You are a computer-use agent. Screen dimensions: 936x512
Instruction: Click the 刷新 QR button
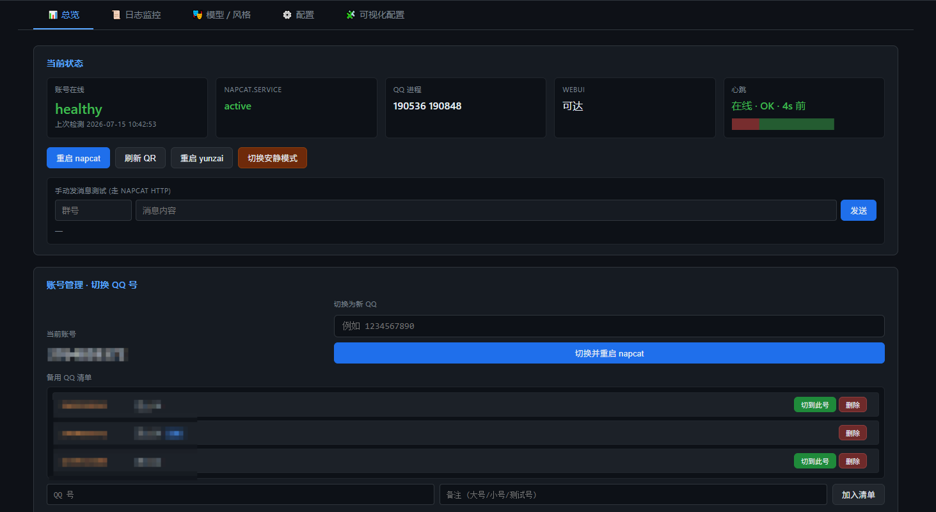pos(140,158)
